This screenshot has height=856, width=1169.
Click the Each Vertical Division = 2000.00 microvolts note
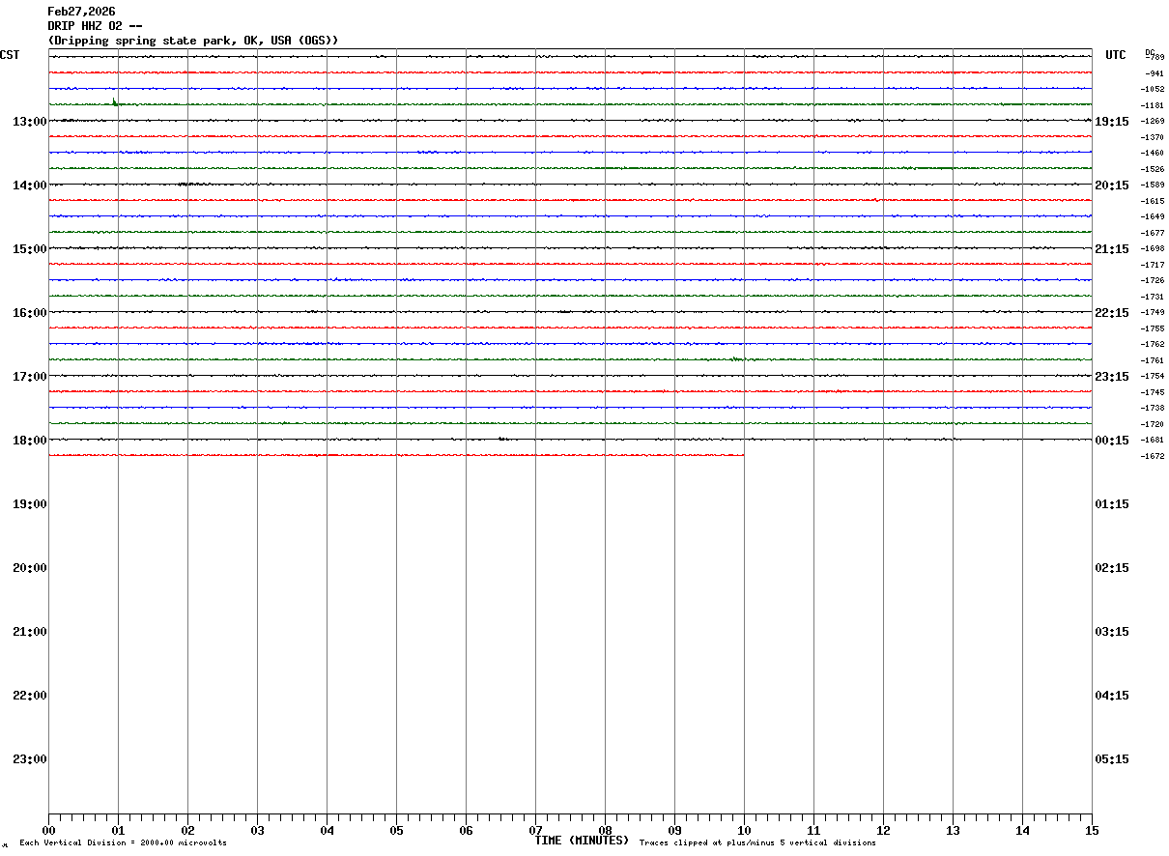[x=123, y=843]
